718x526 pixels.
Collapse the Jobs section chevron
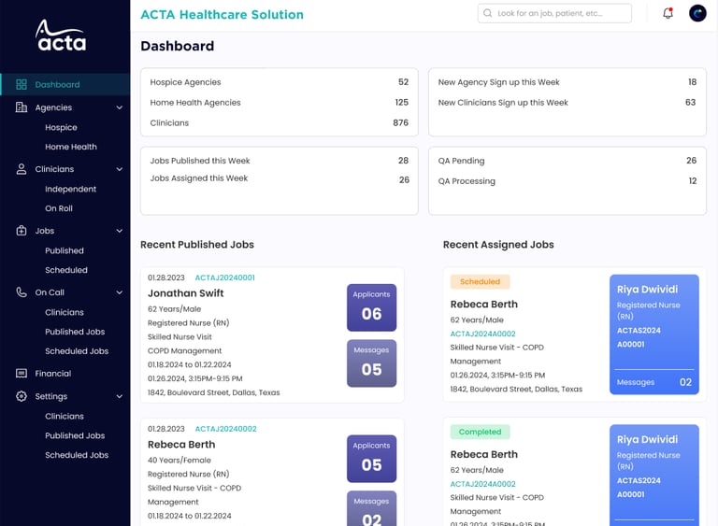(119, 231)
